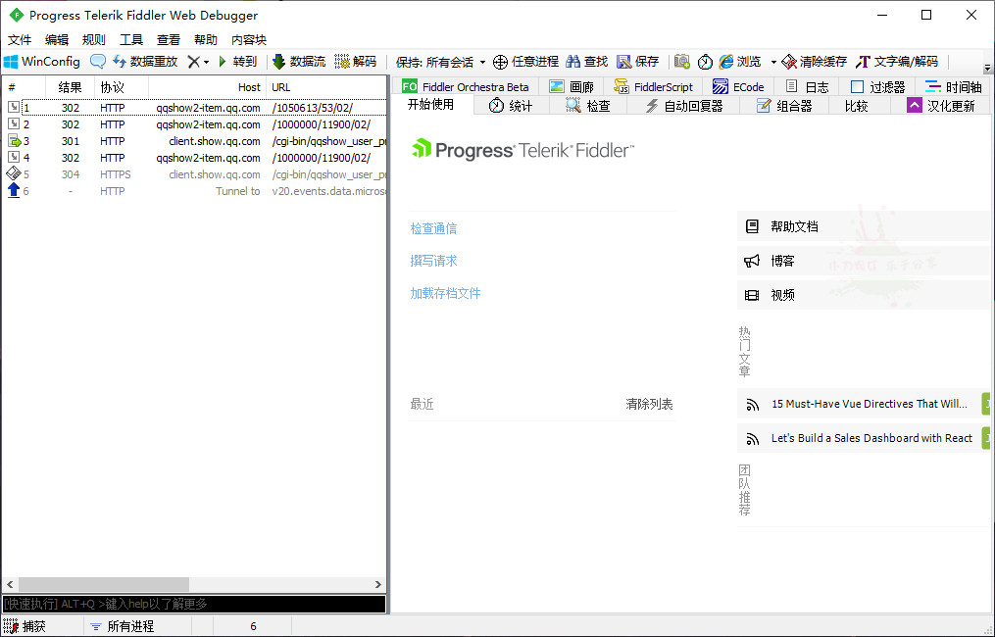Screen dimensions: 995x637
Task: Open the ECode tab
Action: [738, 87]
